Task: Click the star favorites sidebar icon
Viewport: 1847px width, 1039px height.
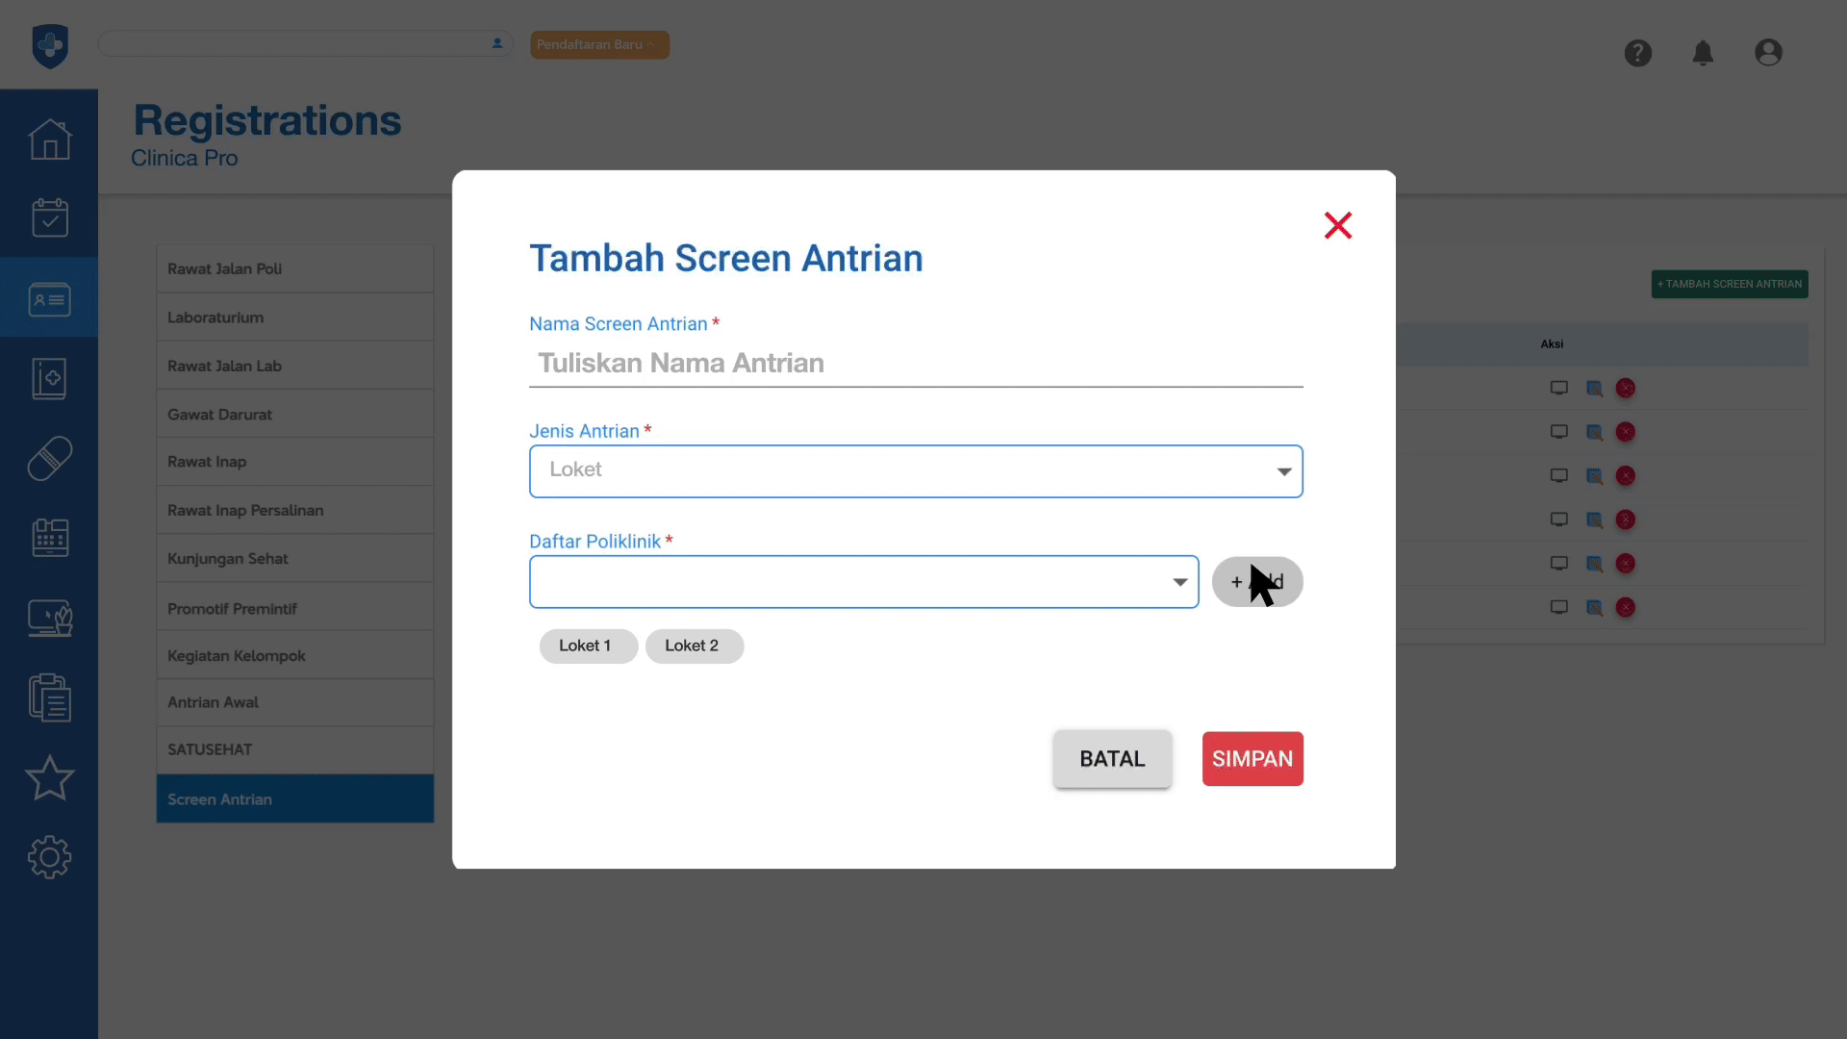Action: [49, 778]
